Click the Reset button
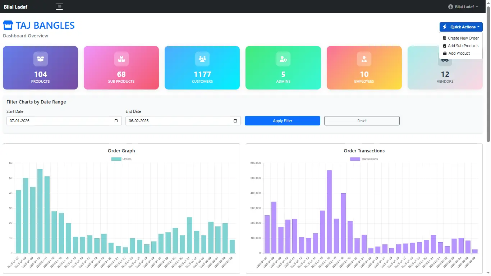The height and width of the screenshot is (276, 491). (x=362, y=121)
